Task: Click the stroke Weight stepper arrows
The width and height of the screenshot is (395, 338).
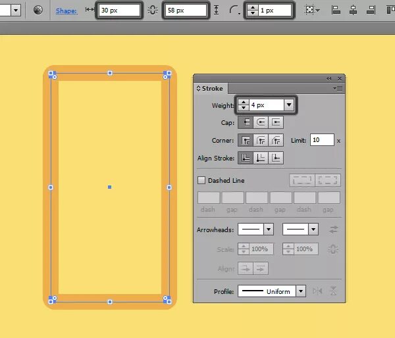Action: [x=244, y=105]
